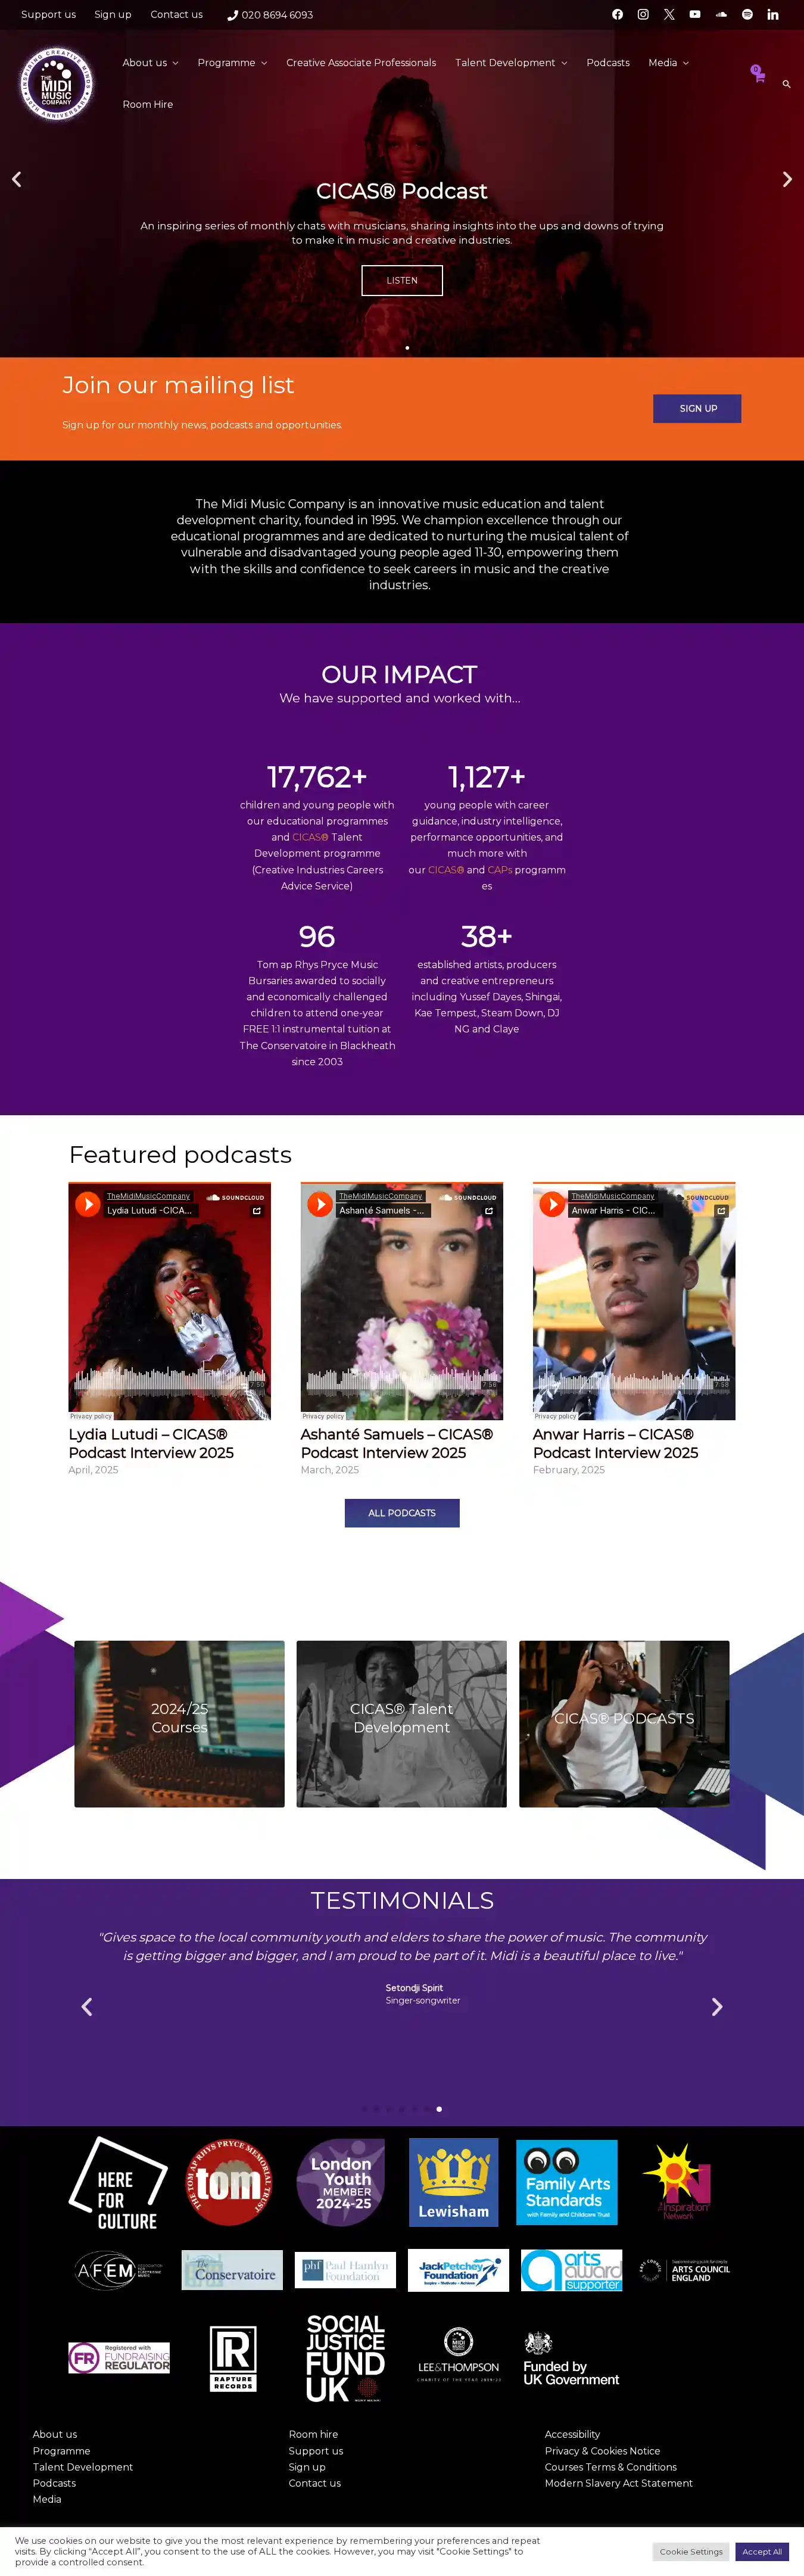The width and height of the screenshot is (804, 2576).
Task: Open the Instagram profile icon
Action: point(643,15)
